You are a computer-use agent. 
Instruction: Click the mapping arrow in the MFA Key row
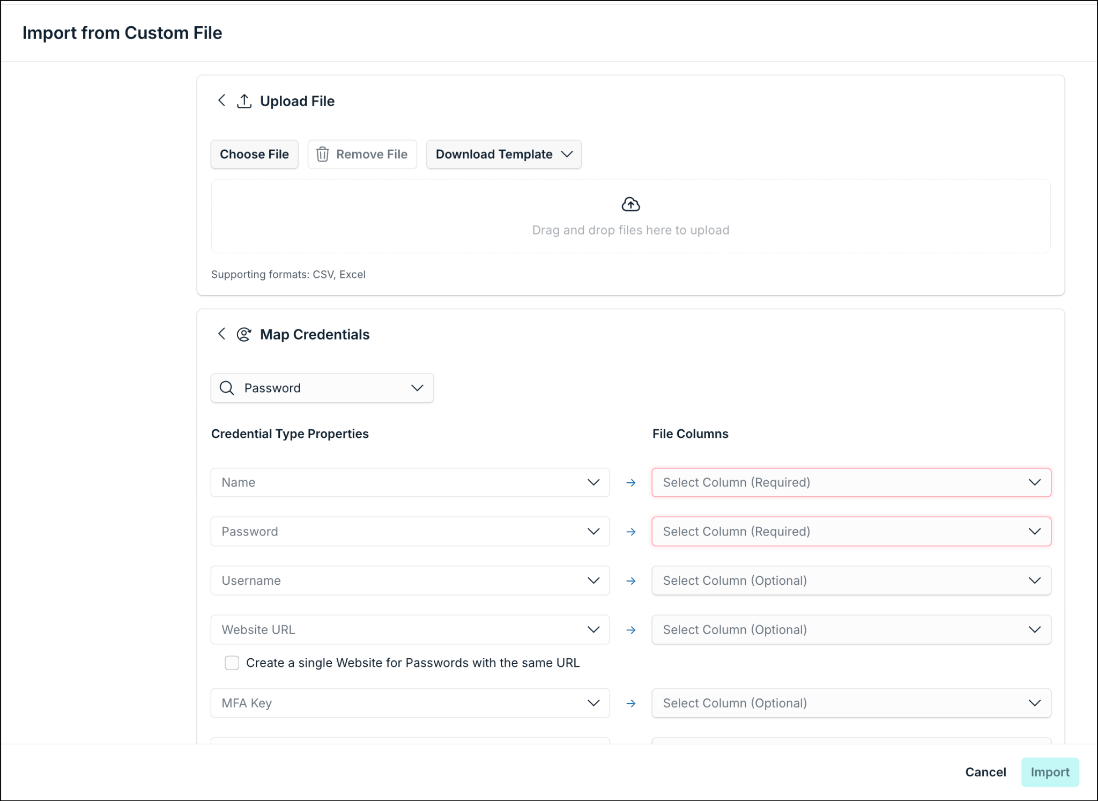coord(631,703)
